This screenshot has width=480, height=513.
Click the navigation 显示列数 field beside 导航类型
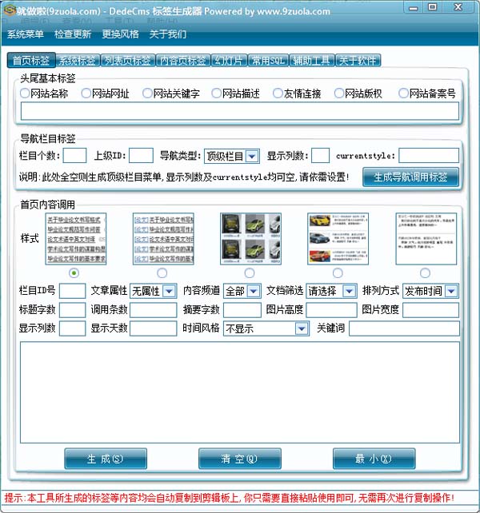click(321, 155)
